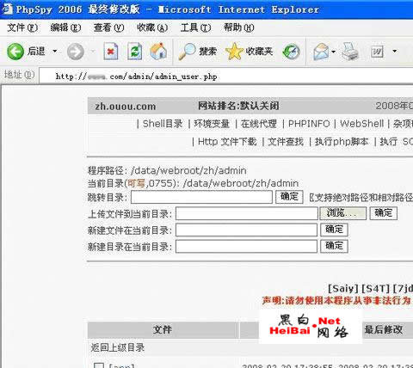This screenshot has width=413, height=368.
Task: Click the [S4T] credit text
Action: pos(376,288)
